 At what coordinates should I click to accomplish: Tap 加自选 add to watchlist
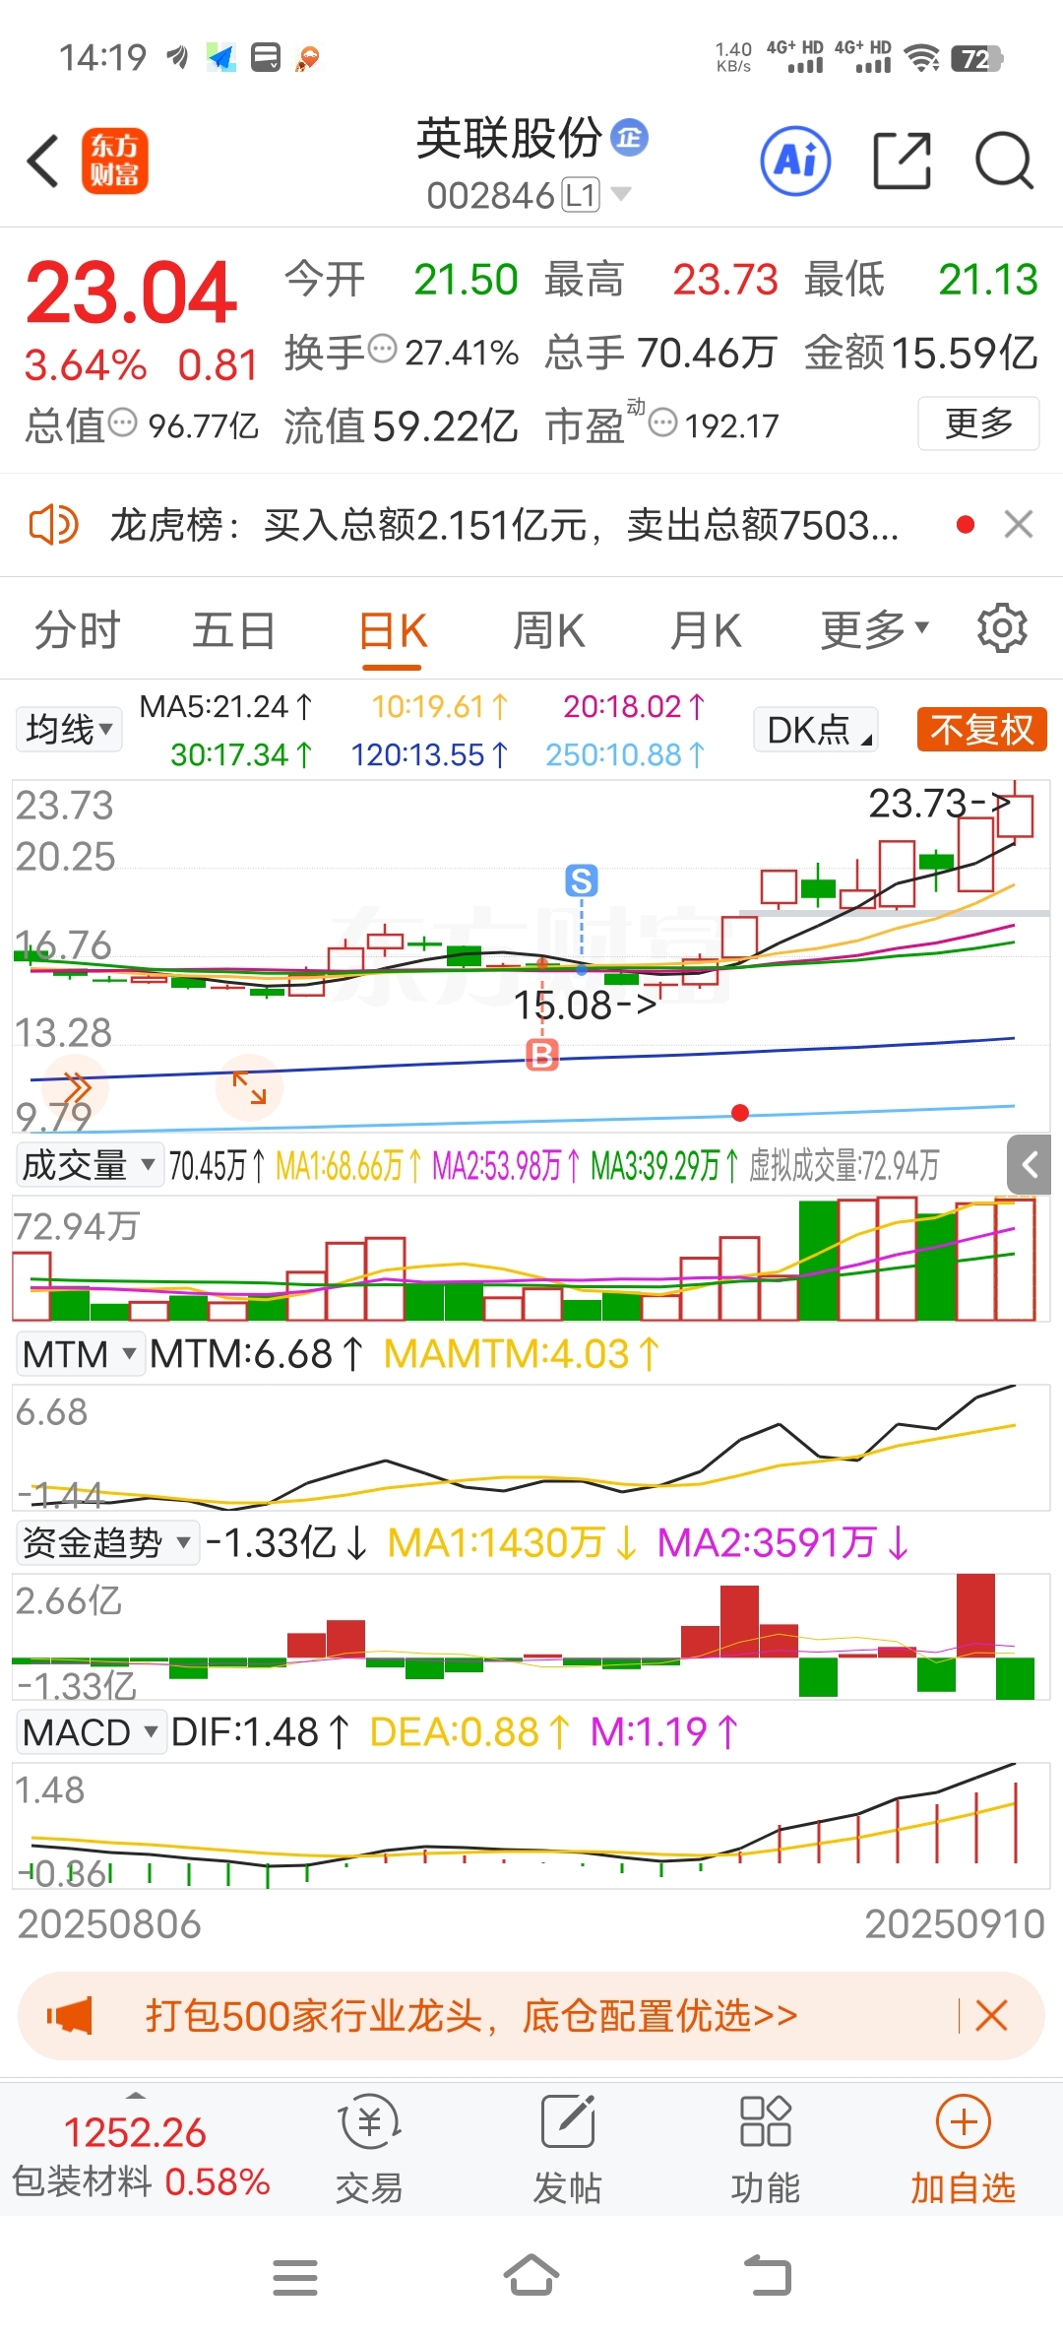point(963,2149)
